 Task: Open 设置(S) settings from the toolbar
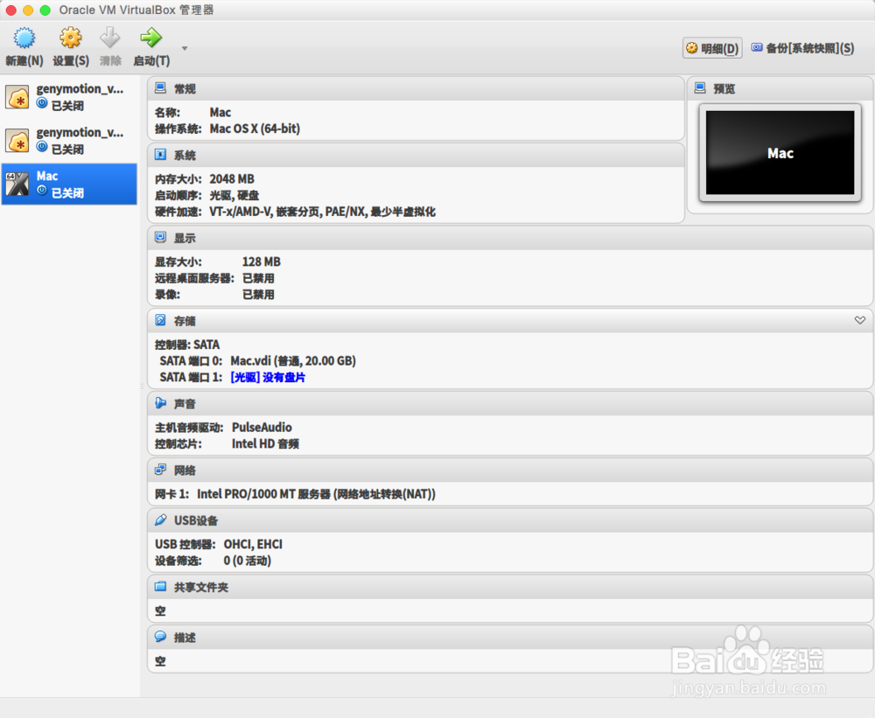(x=69, y=38)
